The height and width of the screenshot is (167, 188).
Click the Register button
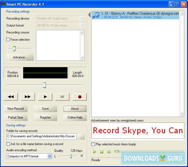(45, 117)
